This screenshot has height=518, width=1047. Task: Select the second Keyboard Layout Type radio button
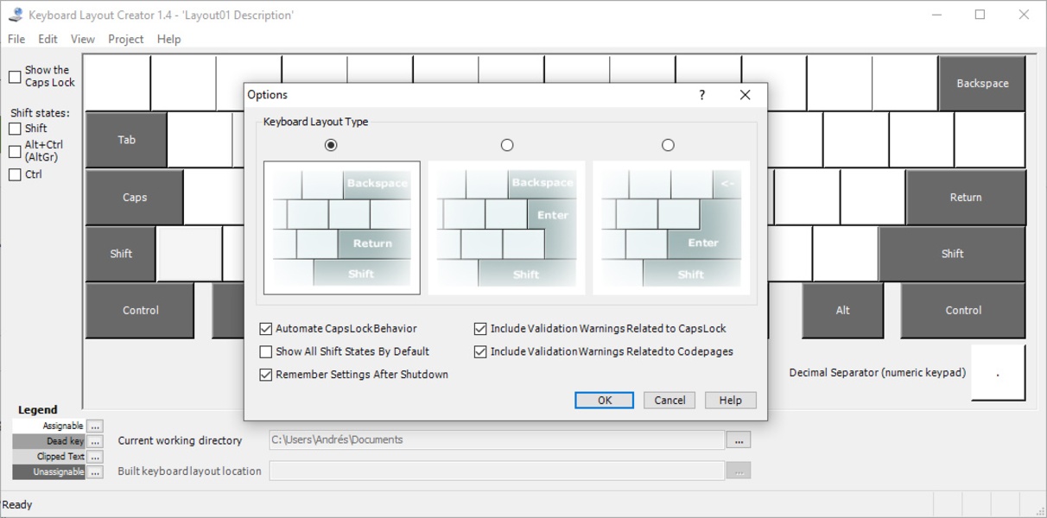(x=507, y=145)
